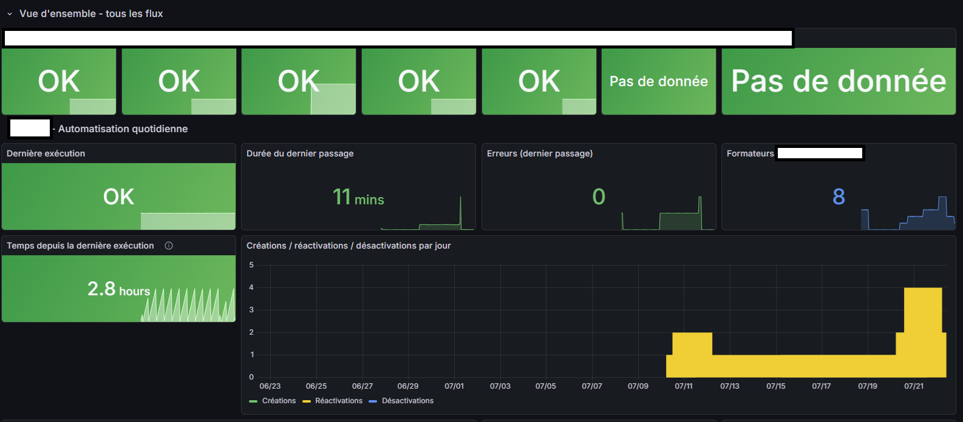Toggle the Créations series in the legend
Screen dimensions: 963x422
pos(279,401)
